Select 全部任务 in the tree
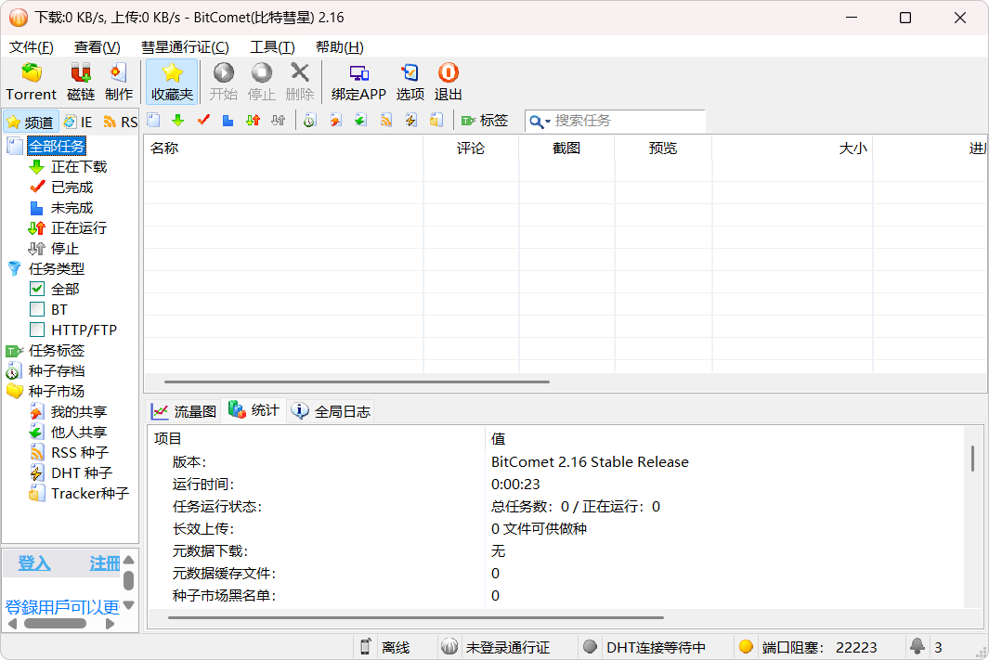Screen dimensions: 989x660 tap(57, 147)
